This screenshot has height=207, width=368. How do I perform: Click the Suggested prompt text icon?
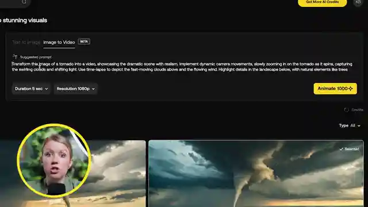[16, 57]
